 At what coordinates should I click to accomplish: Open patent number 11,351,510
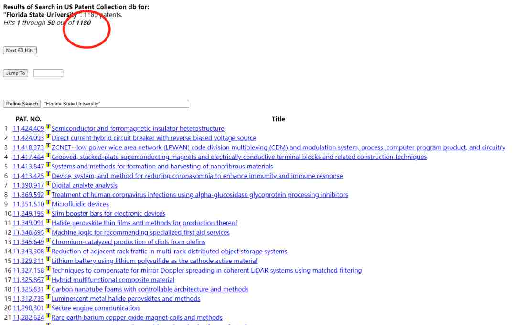28,204
